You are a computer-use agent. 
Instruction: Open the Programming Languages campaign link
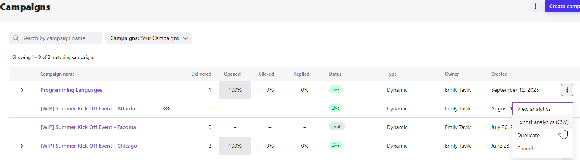[x=71, y=90]
